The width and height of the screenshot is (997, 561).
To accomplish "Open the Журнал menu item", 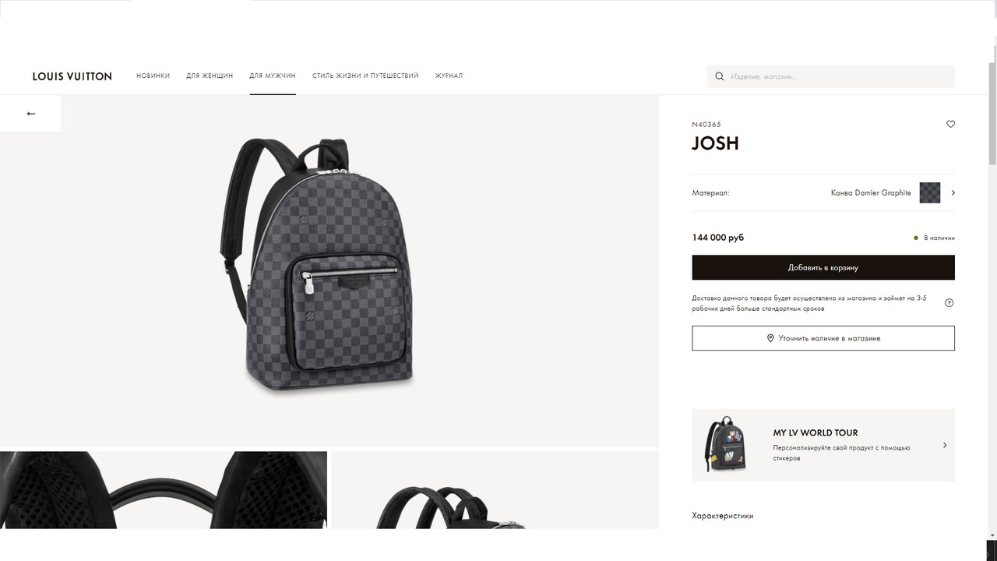I will (x=449, y=76).
